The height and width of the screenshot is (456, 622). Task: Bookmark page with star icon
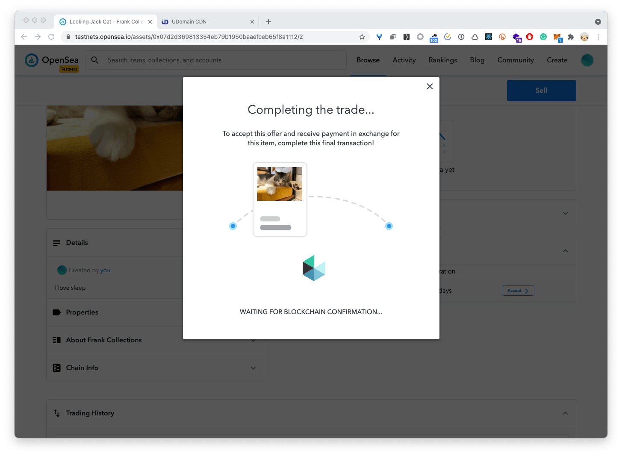pos(362,37)
